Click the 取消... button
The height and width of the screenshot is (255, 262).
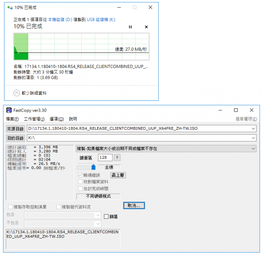(x=134, y=205)
